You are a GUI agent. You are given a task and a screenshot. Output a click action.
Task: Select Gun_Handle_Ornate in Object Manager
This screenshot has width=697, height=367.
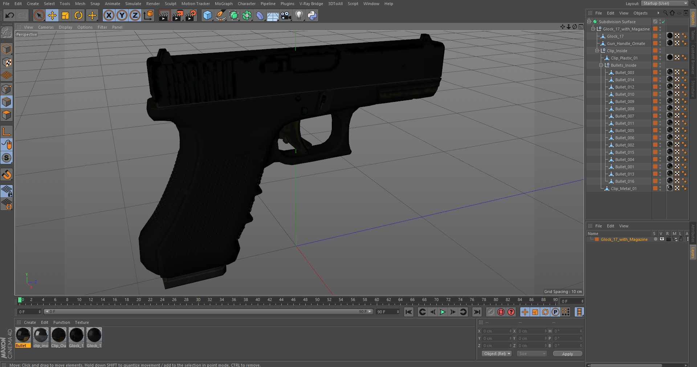pyautogui.click(x=626, y=44)
